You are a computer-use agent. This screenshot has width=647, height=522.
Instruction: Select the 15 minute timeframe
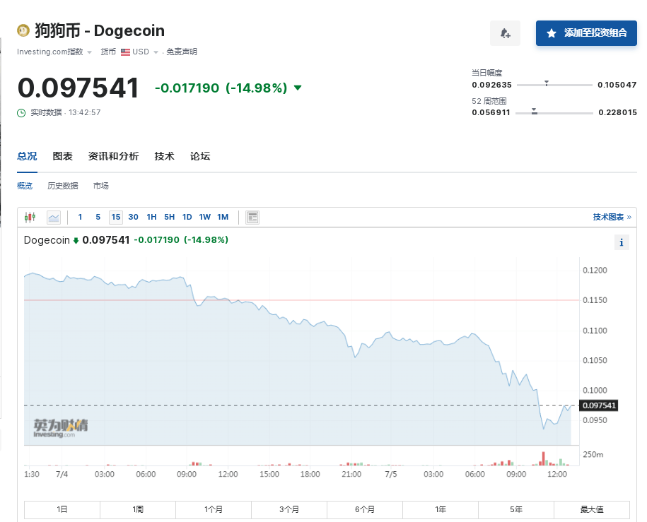click(x=115, y=217)
